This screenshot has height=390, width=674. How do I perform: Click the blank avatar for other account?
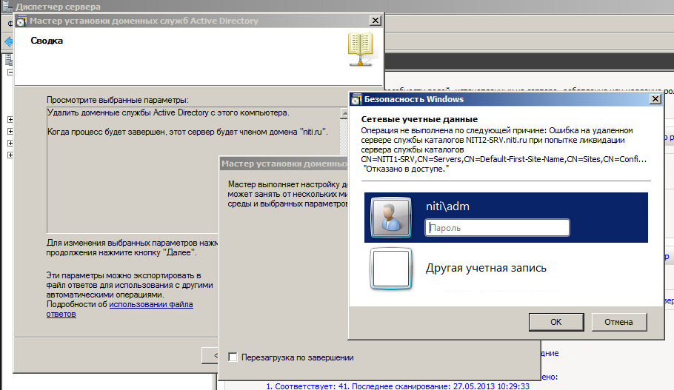click(391, 269)
